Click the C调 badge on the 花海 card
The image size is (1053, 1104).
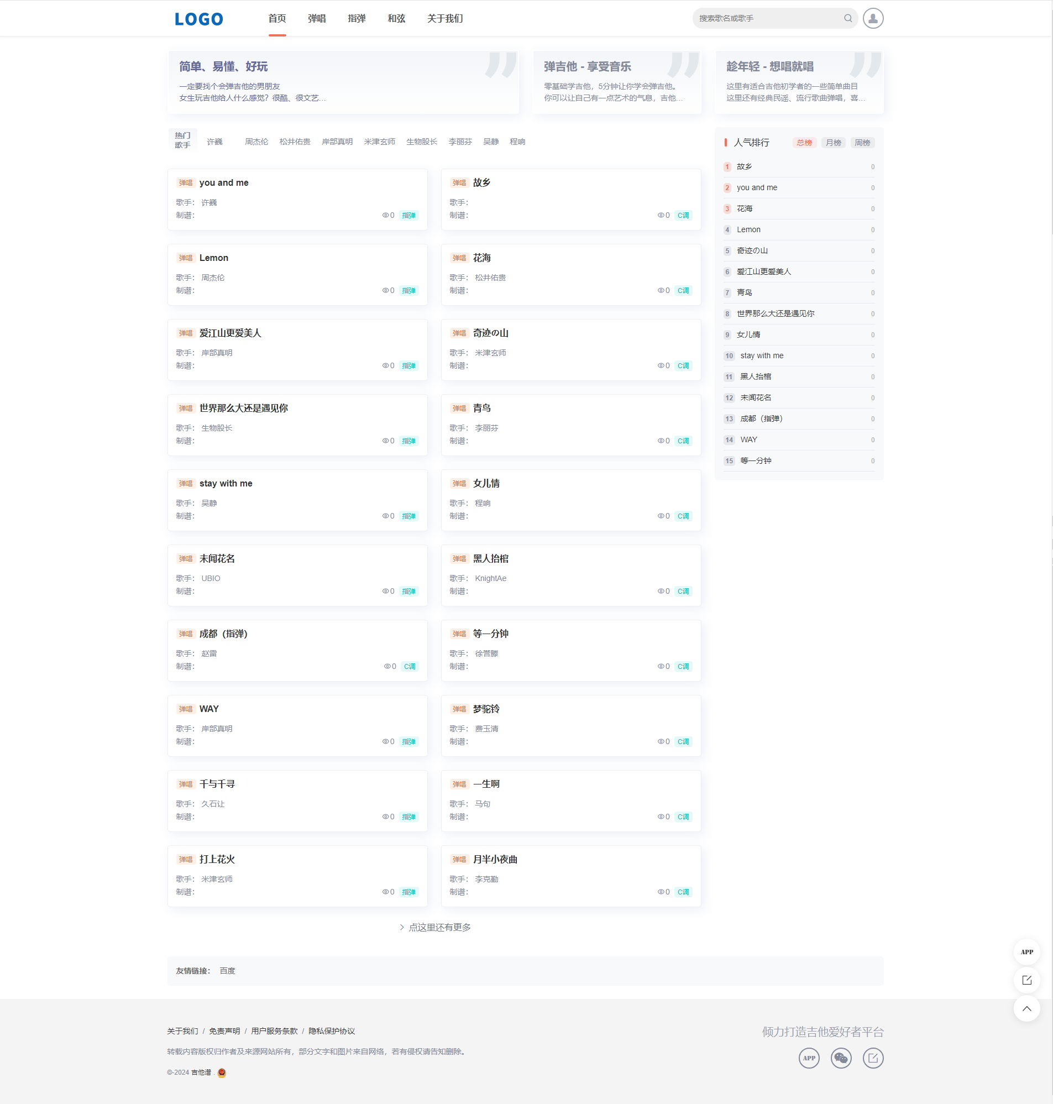(x=683, y=290)
